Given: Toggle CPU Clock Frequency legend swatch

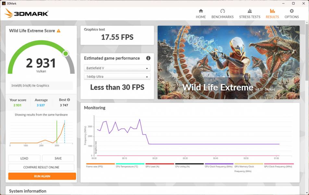Looking at the screenshot, I should (x=219, y=164).
